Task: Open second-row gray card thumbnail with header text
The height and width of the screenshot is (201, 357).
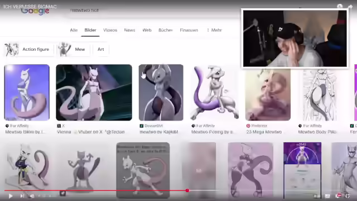Action: pos(143,170)
